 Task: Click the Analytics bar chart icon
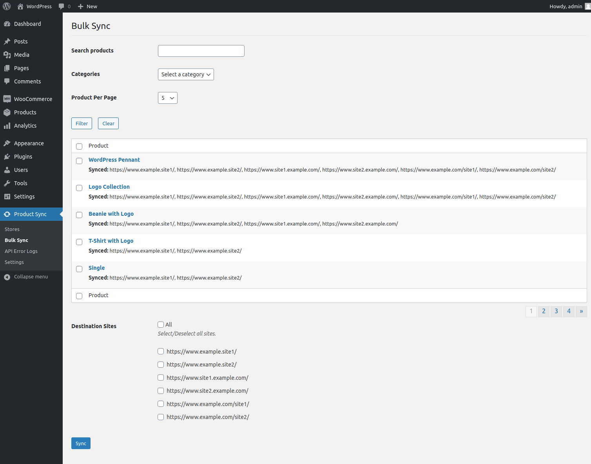click(x=7, y=126)
